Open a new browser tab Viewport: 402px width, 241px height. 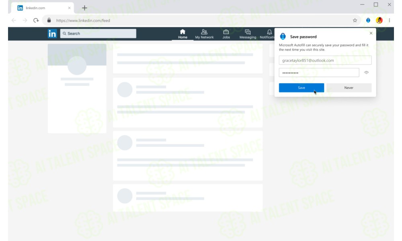tap(84, 8)
